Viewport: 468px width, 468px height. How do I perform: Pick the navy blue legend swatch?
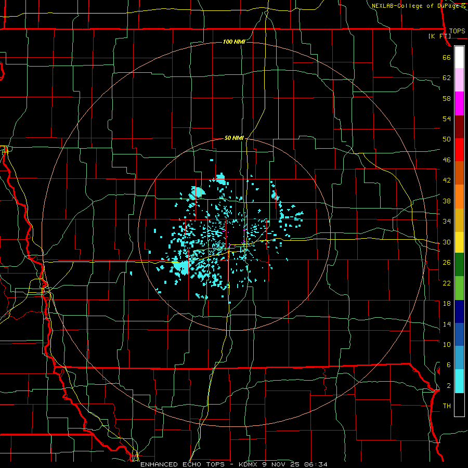[459, 311]
